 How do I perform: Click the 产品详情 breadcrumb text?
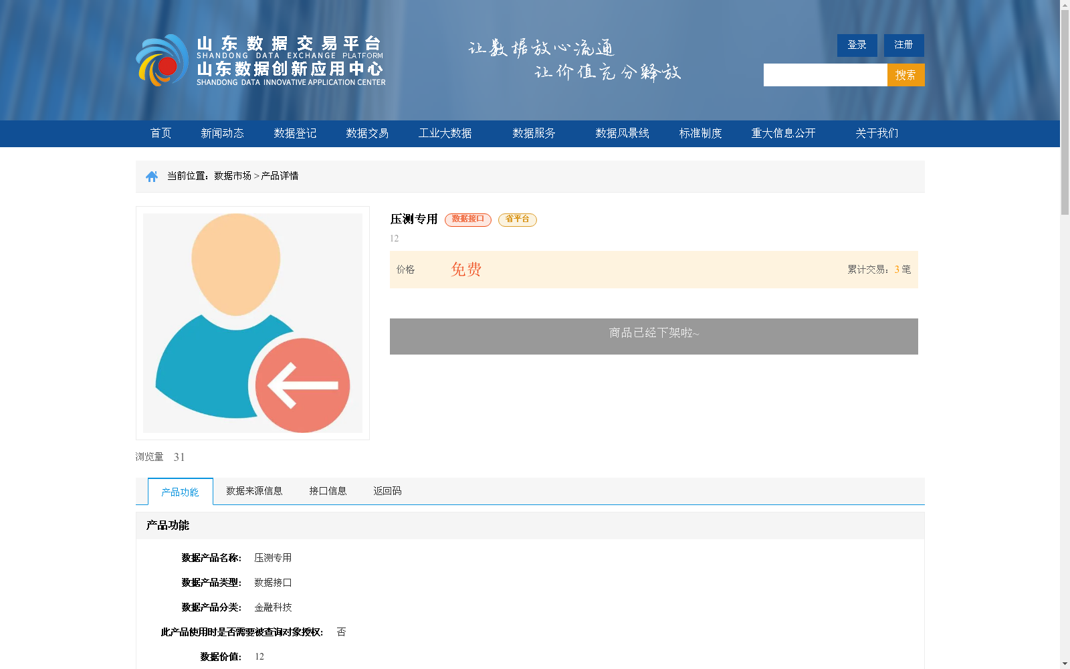coord(280,176)
